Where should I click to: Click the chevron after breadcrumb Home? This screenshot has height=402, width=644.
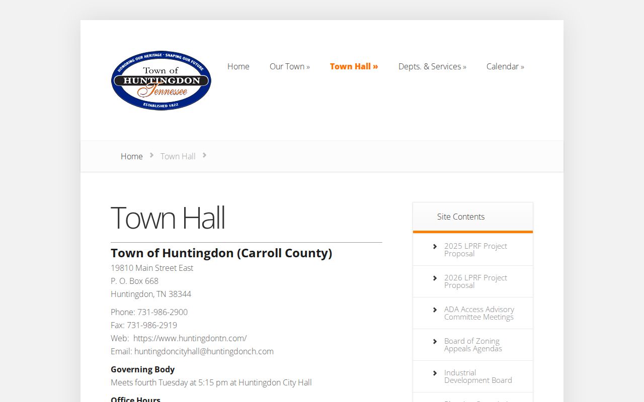151,155
